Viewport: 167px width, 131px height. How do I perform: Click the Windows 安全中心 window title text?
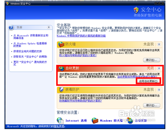[x=20, y=4]
